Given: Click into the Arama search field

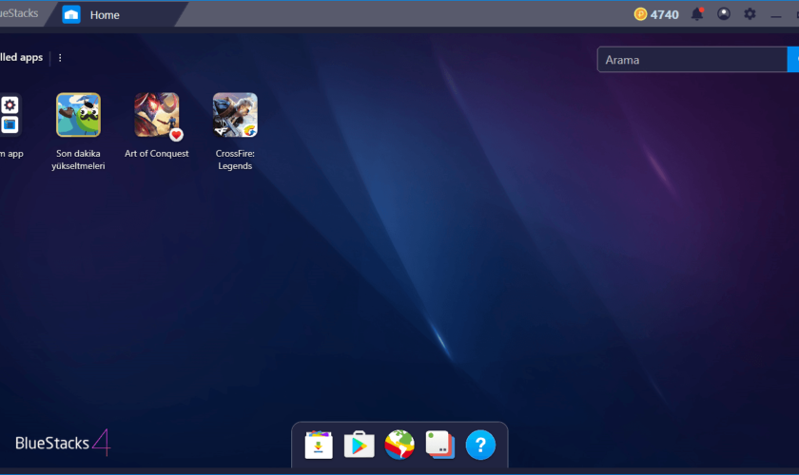Looking at the screenshot, I should click(692, 60).
